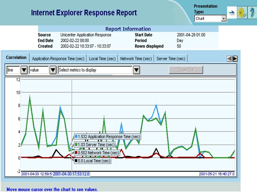Open help with the question mark icon

pyautogui.click(x=252, y=13)
